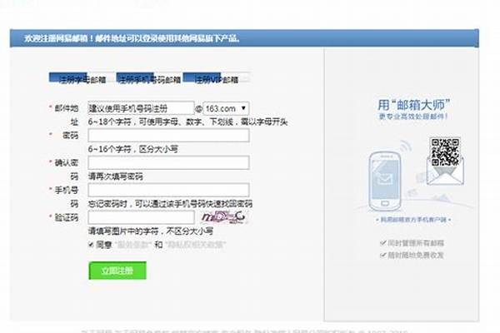This screenshot has height=333, width=500.
Task: Click the 请填写图片中的字符 hint text
Action: [151, 231]
